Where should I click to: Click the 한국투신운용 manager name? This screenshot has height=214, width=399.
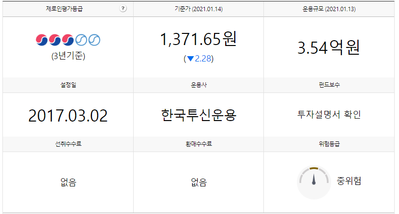click(199, 115)
